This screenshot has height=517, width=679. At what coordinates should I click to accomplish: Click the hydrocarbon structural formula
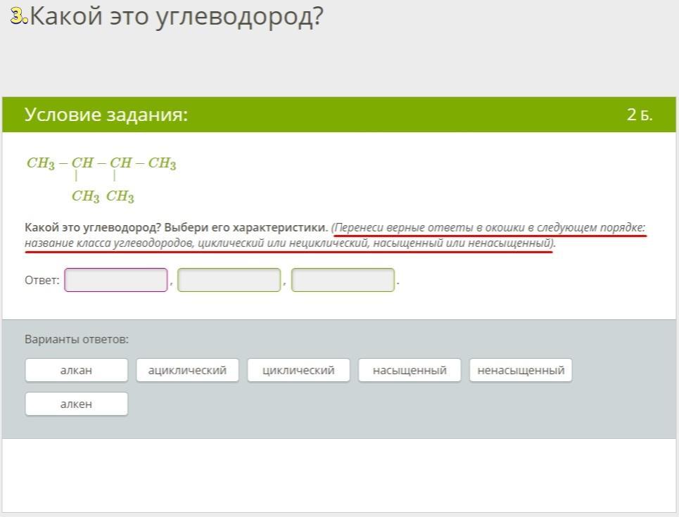[101, 179]
